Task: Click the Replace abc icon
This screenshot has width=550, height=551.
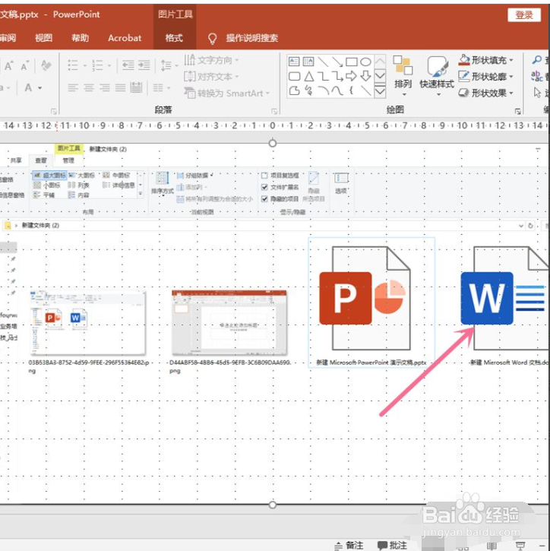Action: tap(536, 76)
